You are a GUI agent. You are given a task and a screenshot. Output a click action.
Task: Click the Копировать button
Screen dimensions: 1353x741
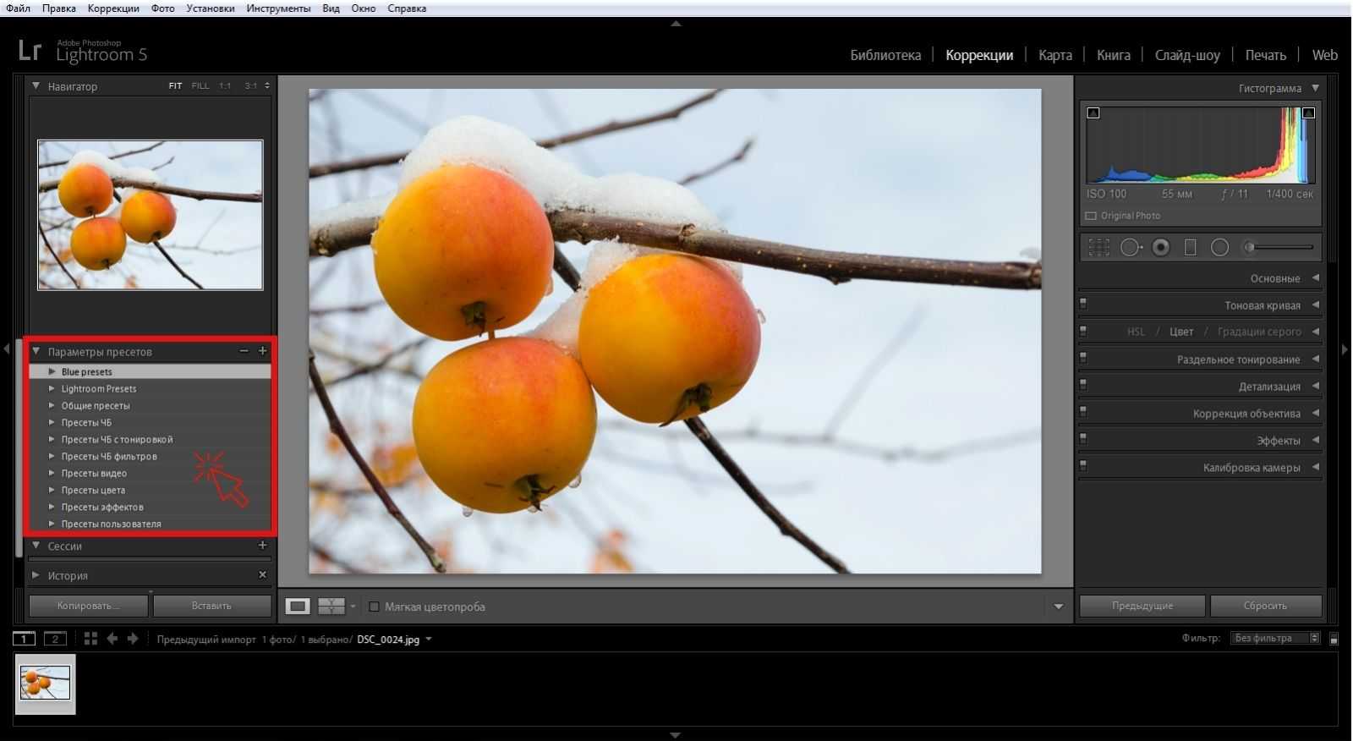tap(89, 606)
